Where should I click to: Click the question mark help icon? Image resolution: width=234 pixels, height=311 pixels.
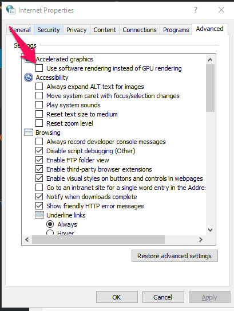(196, 10)
